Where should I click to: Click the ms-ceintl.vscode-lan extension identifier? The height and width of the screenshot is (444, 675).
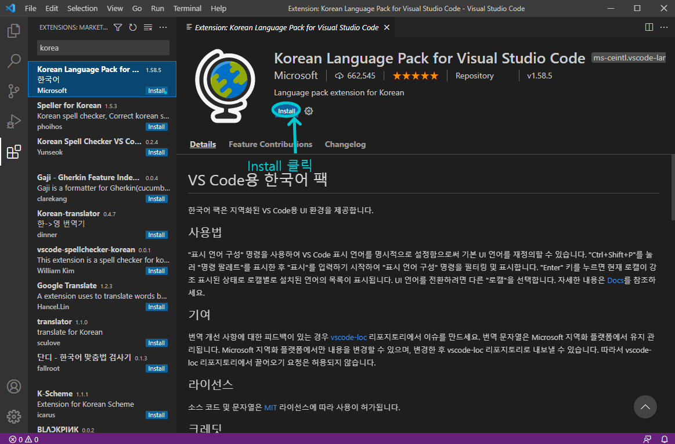pyautogui.click(x=629, y=58)
